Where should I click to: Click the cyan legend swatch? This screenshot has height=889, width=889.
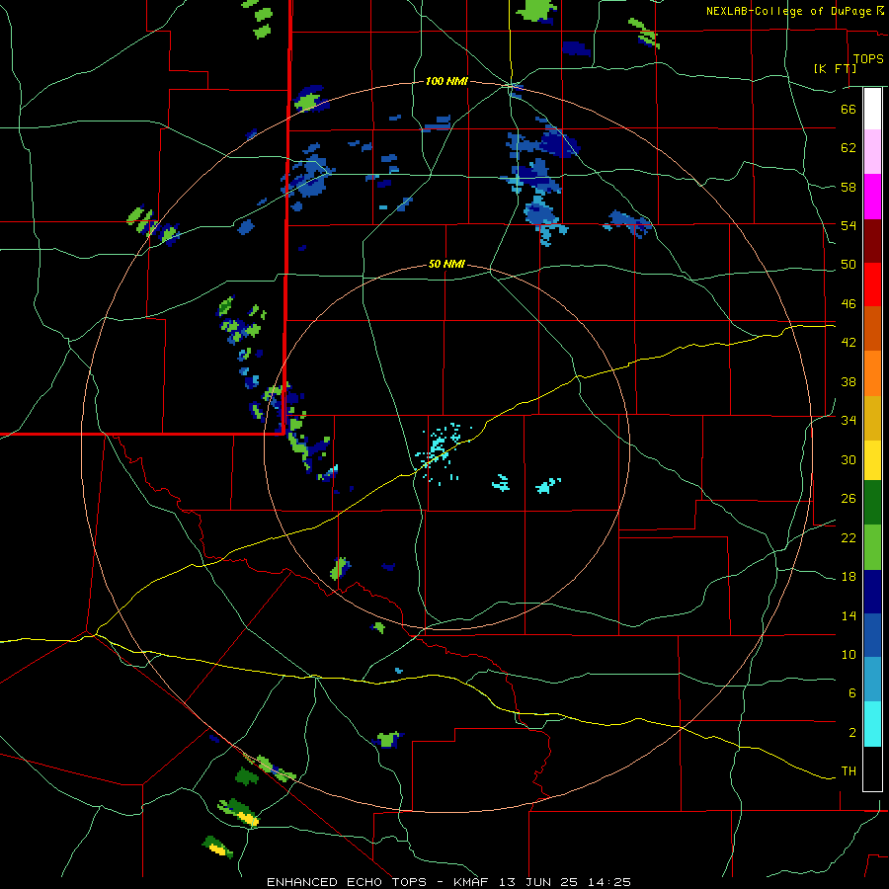click(872, 724)
